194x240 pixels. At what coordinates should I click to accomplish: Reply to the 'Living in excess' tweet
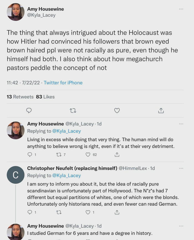tap(30, 154)
